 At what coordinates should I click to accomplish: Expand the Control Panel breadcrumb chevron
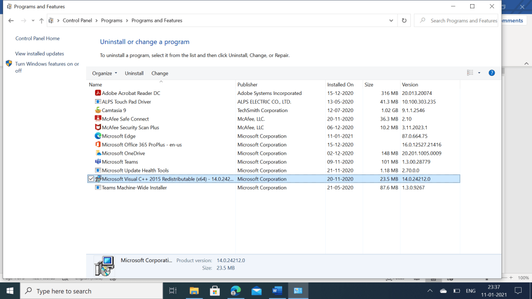97,21
